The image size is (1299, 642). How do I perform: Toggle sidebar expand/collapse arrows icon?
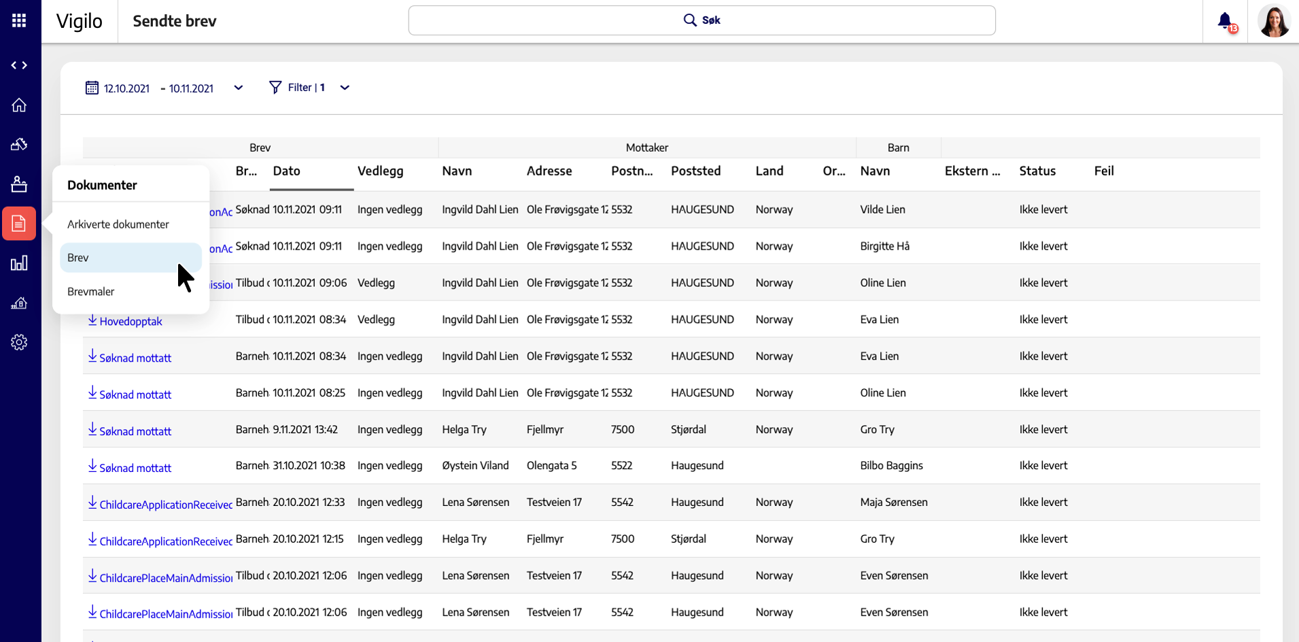click(x=19, y=65)
